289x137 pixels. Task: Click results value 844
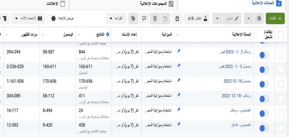pyautogui.click(x=82, y=52)
